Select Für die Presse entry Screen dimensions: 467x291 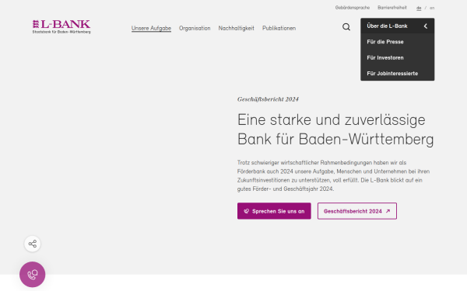coord(397,42)
